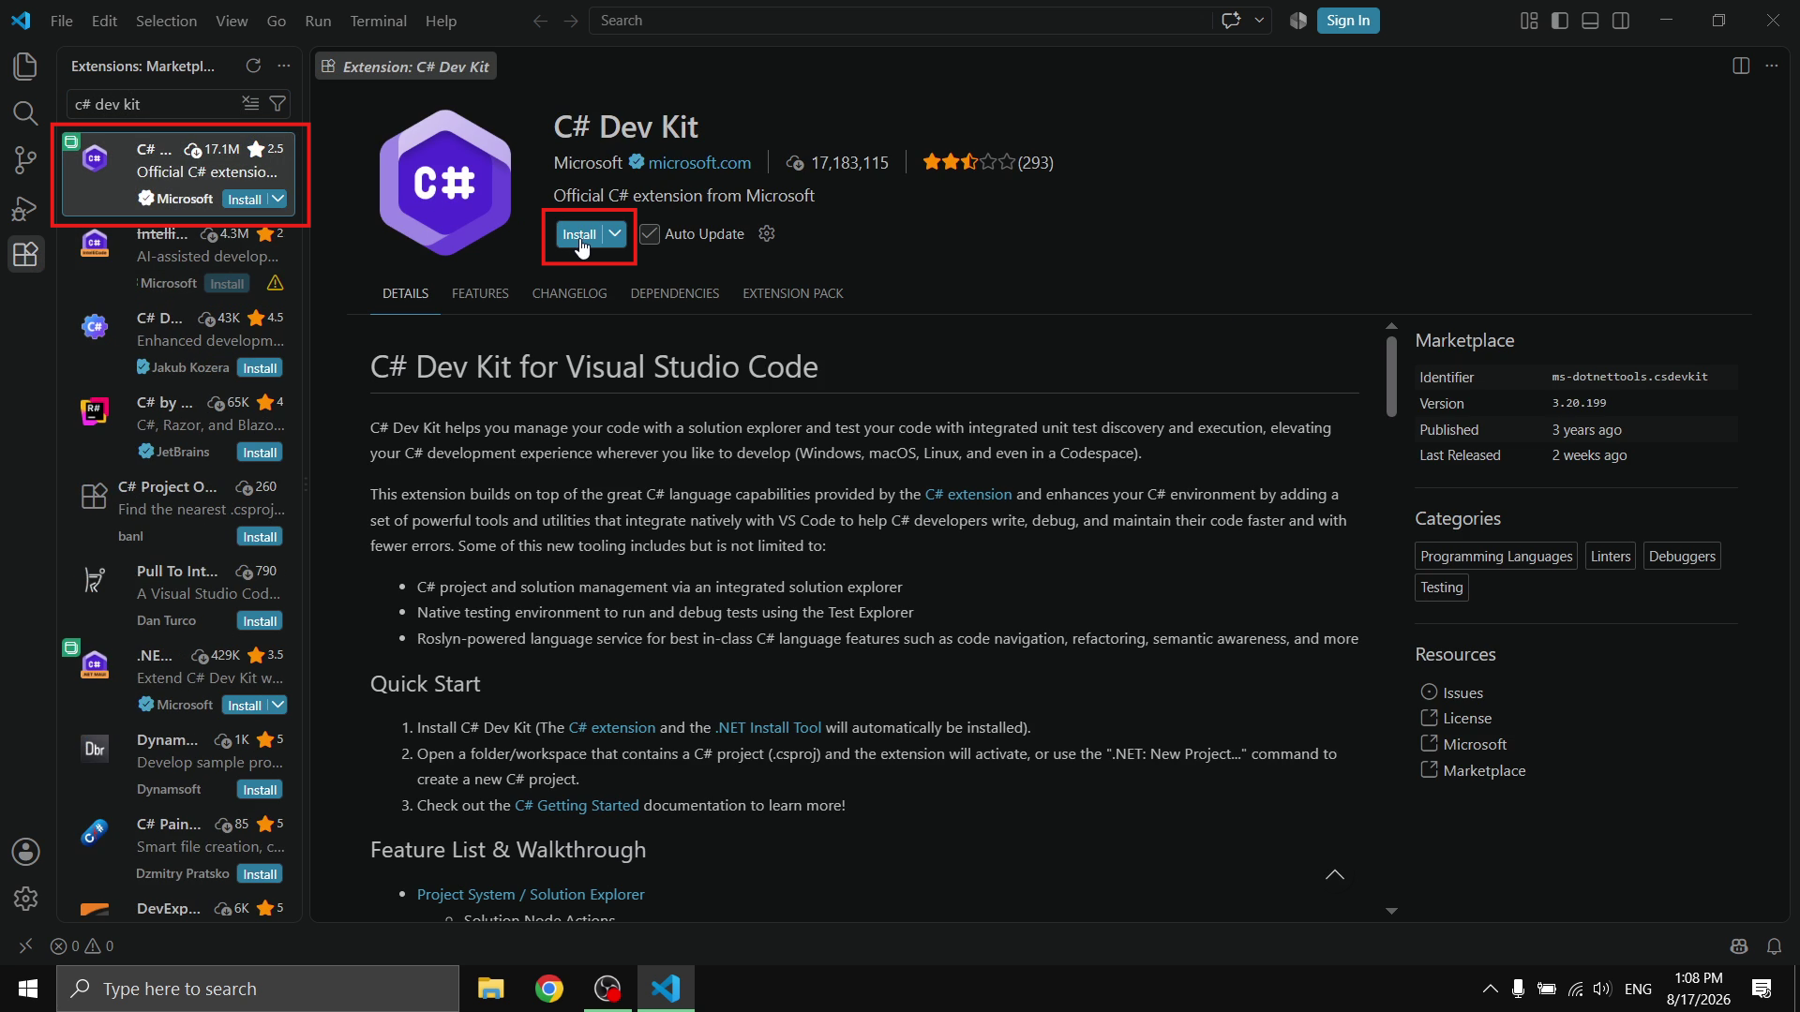The height and width of the screenshot is (1012, 1800).
Task: Open the .NET Install Tool link
Action: [768, 727]
